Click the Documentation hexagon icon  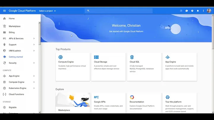[132, 97]
